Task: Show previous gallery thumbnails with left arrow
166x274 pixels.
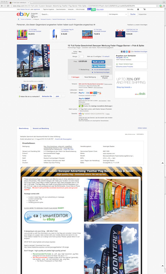Action: [20, 87]
